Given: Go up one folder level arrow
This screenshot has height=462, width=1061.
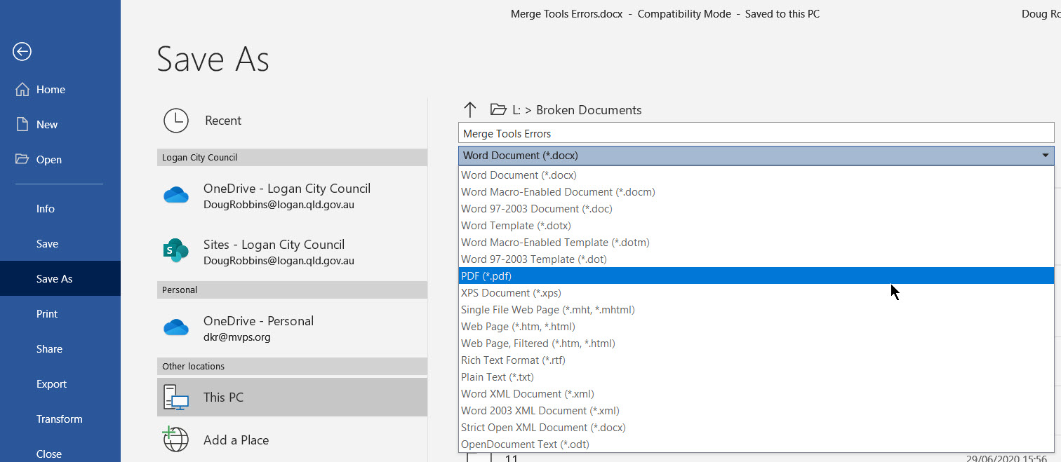Looking at the screenshot, I should 470,109.
